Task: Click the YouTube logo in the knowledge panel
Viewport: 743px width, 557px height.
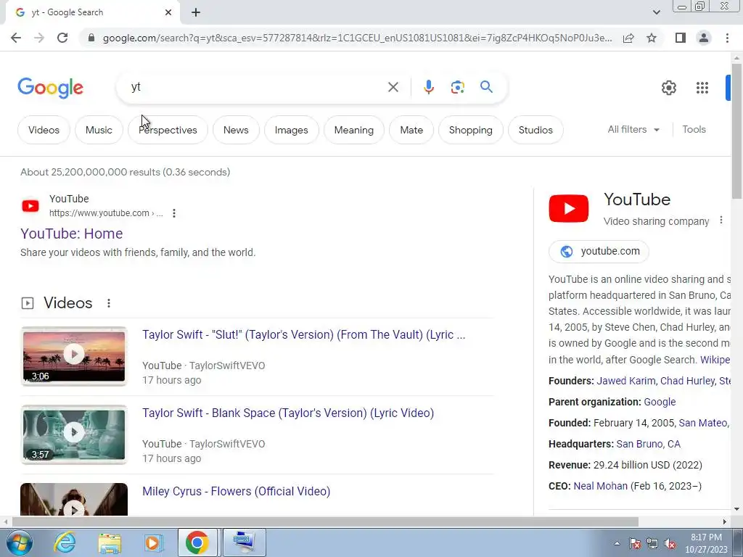Action: tap(569, 208)
